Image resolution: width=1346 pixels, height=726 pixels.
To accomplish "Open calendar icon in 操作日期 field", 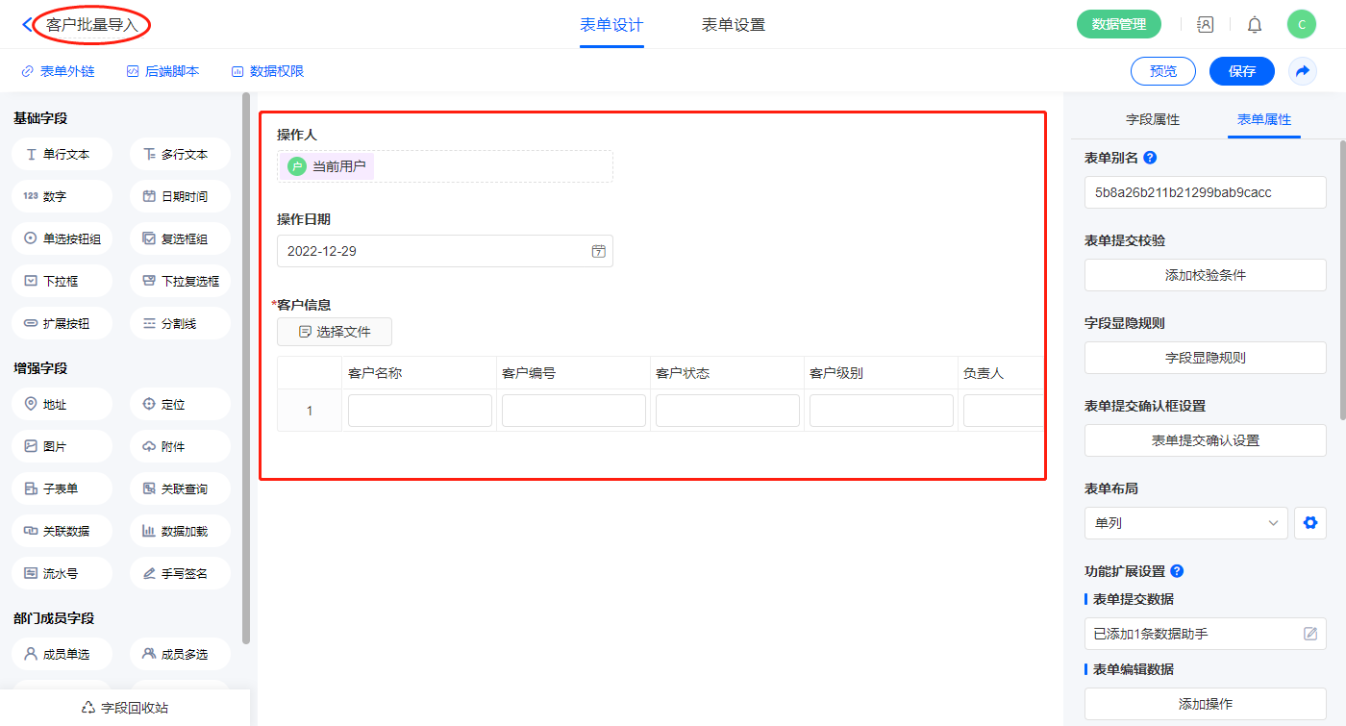I will [x=598, y=251].
